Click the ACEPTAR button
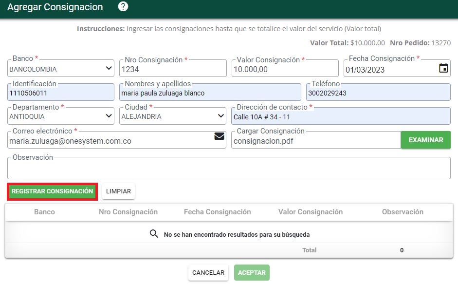 [x=252, y=273]
